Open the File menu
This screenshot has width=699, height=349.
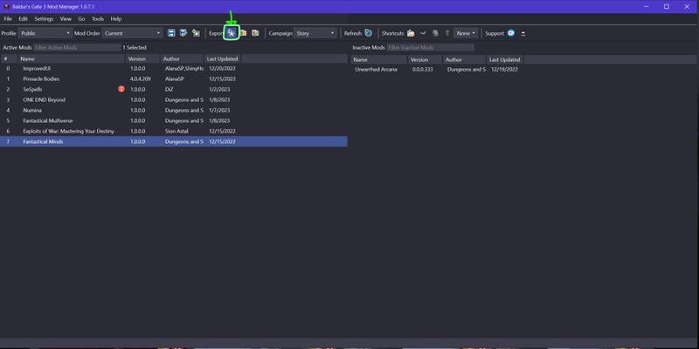tap(8, 19)
